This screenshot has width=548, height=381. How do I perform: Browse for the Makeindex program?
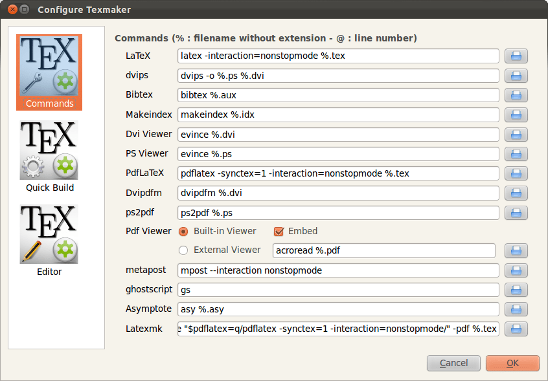tap(516, 114)
